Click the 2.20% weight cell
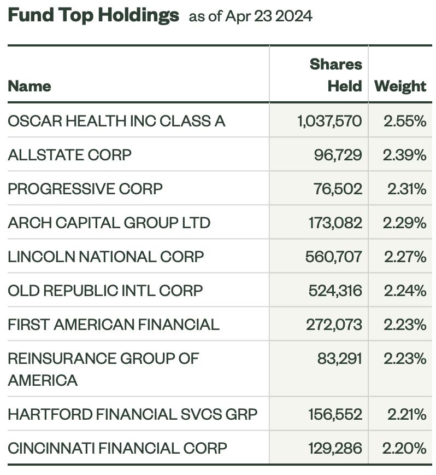 pos(404,448)
